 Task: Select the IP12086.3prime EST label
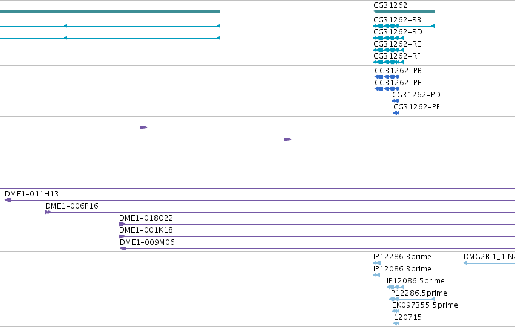pos(402,269)
